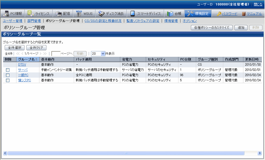Go to next page arrow

[x=40, y=54]
